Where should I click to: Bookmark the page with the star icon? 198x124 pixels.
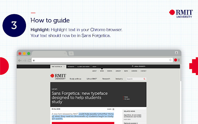click(170, 60)
